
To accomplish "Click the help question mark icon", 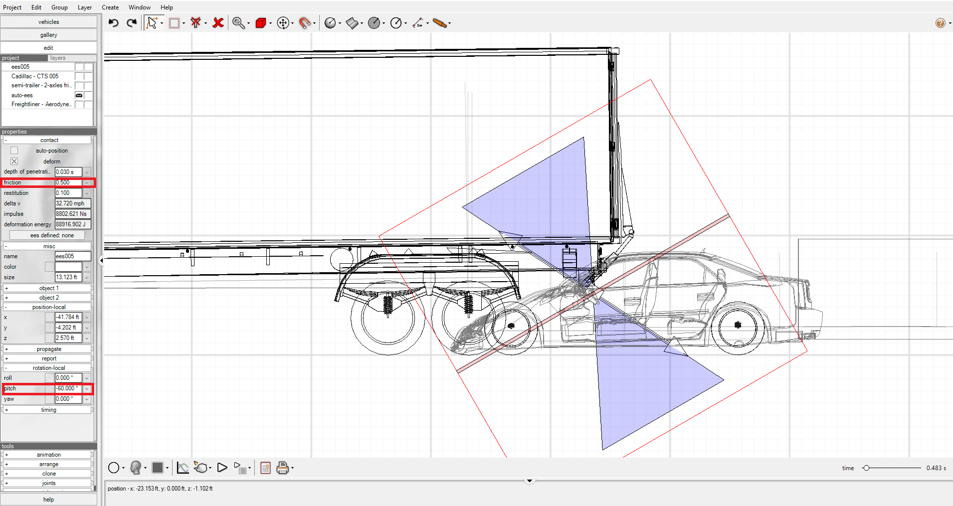I will (940, 23).
